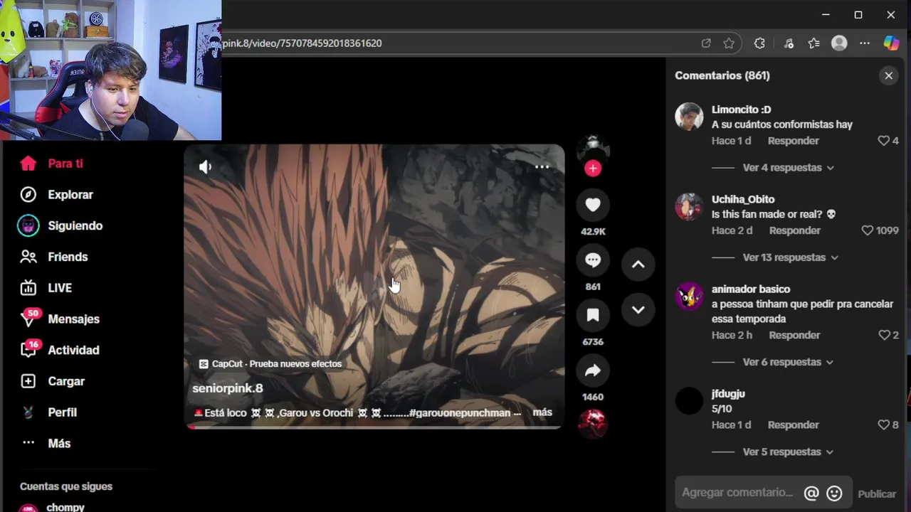The width and height of the screenshot is (911, 512).
Task: Click the open-in-app icon in address bar
Action: pyautogui.click(x=706, y=43)
